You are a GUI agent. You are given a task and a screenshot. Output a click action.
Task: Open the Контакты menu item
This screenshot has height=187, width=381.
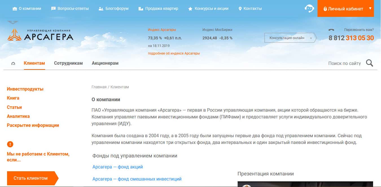(x=253, y=9)
